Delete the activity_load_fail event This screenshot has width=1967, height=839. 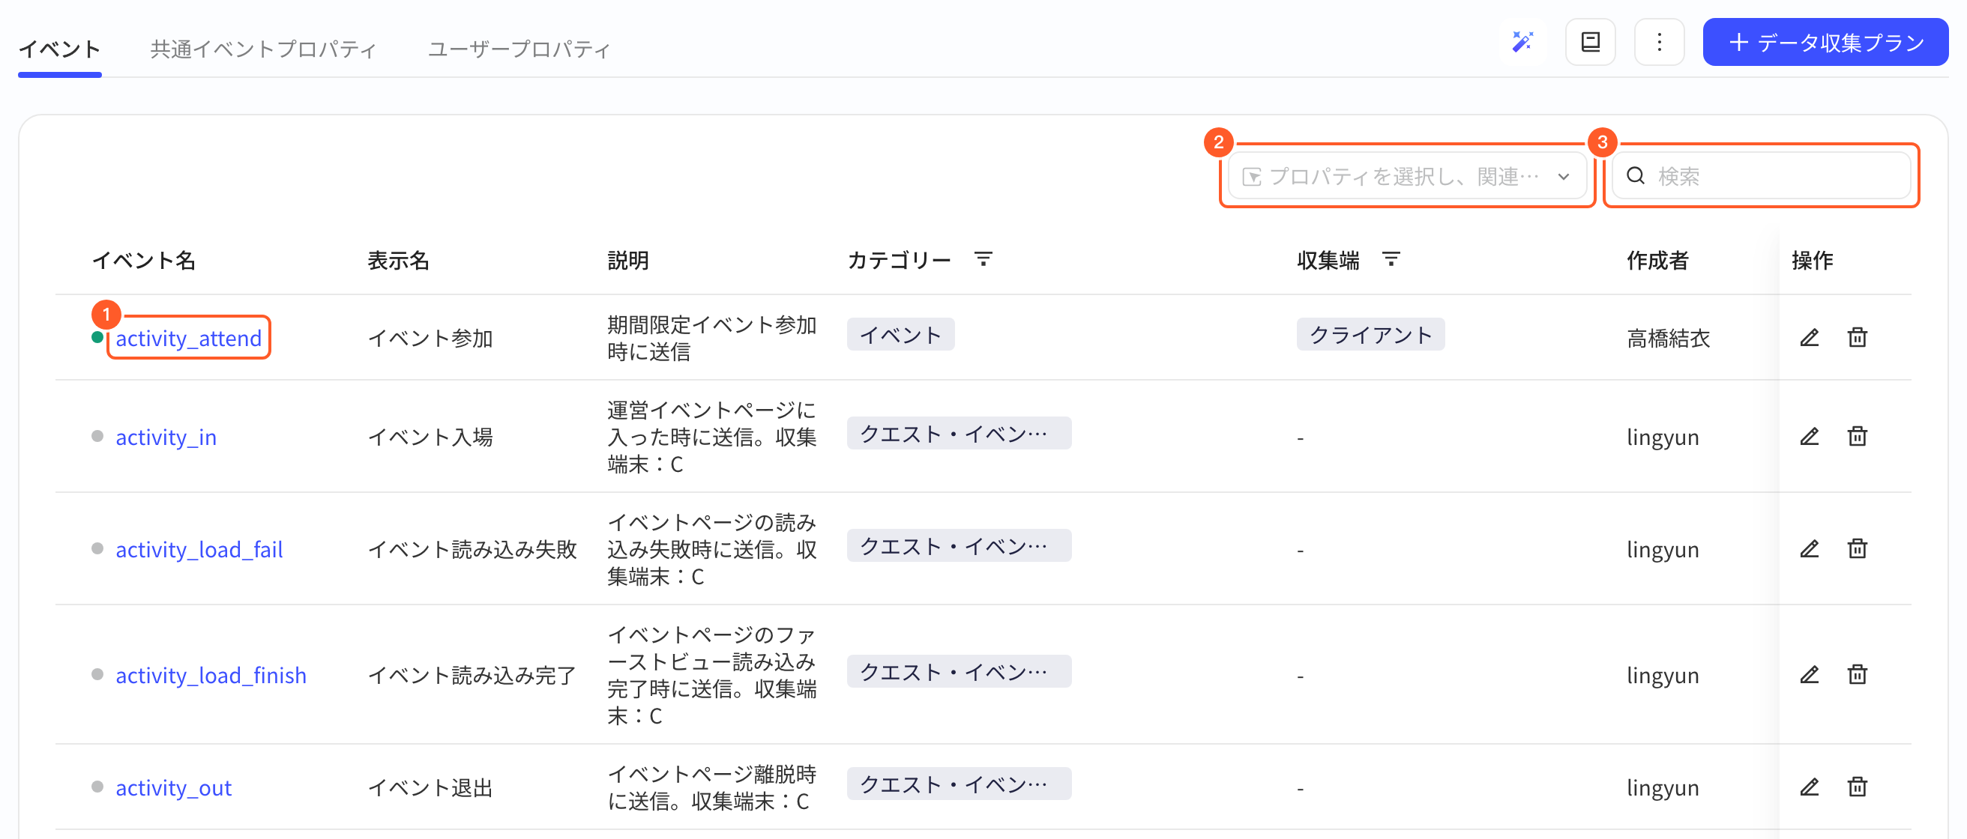[1857, 548]
